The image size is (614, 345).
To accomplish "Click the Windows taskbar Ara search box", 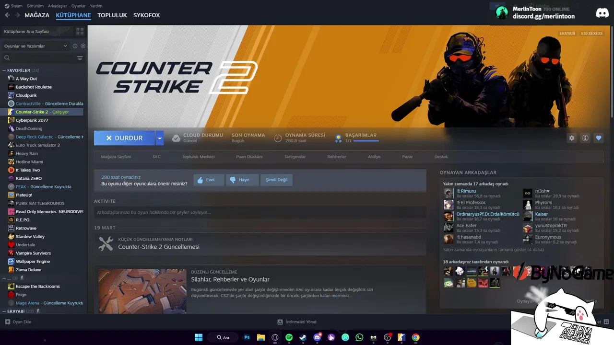I will 223,337.
